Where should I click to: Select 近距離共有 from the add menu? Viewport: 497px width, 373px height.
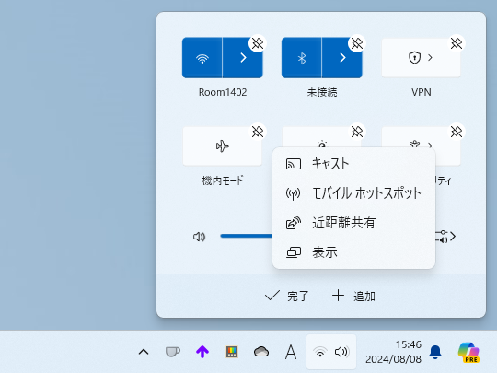pos(353,223)
